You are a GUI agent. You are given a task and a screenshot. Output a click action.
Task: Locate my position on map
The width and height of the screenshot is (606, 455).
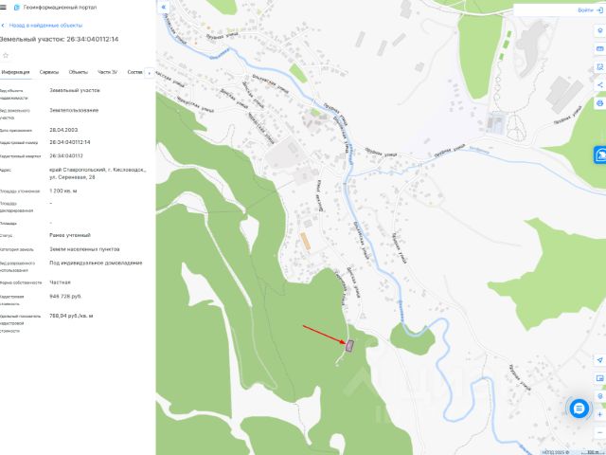click(x=599, y=360)
